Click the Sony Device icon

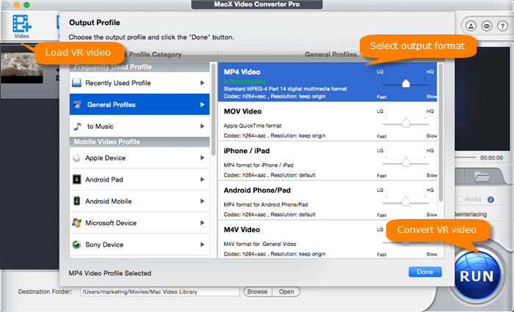76,245
